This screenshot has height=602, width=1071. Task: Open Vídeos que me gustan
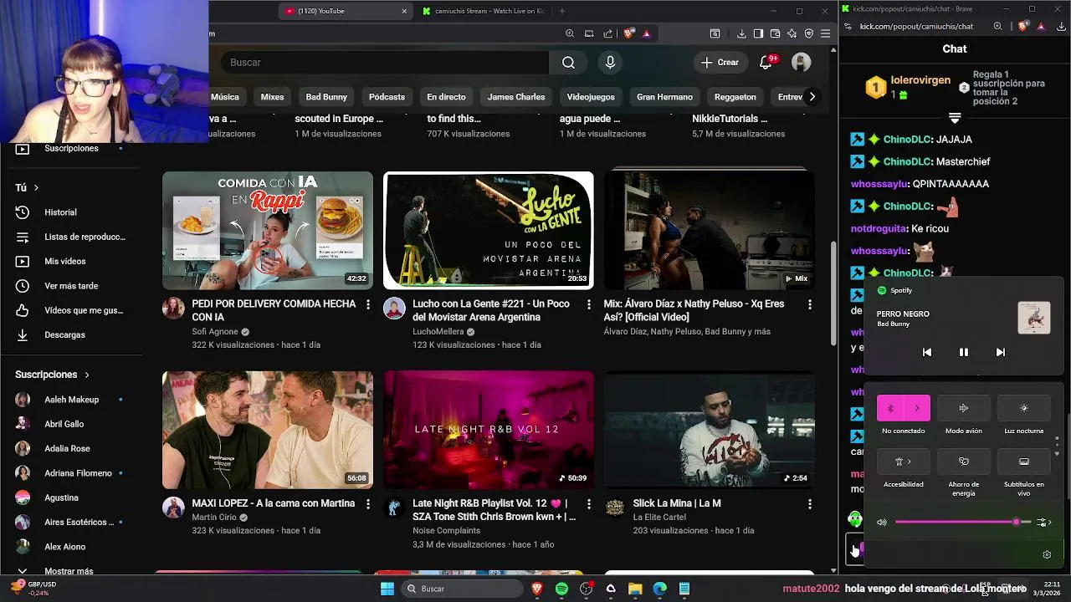pos(70,310)
